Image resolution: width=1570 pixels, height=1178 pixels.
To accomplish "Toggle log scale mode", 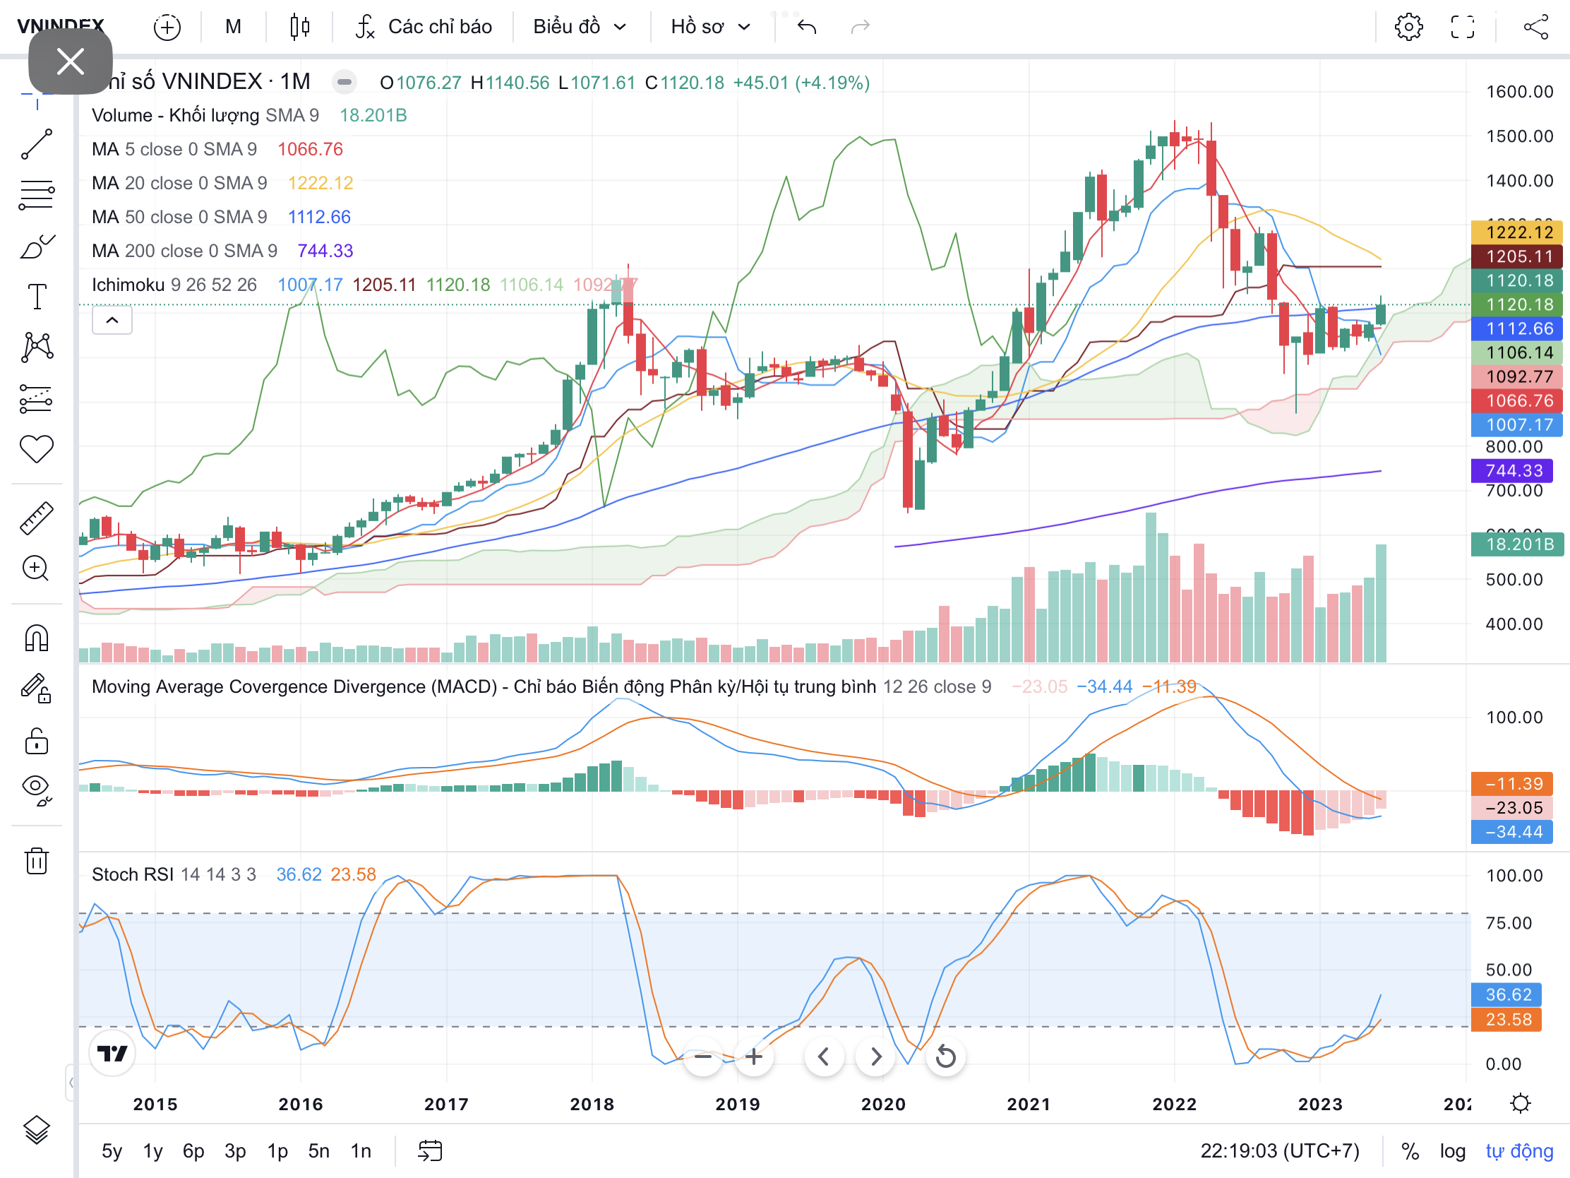I will click(1452, 1150).
